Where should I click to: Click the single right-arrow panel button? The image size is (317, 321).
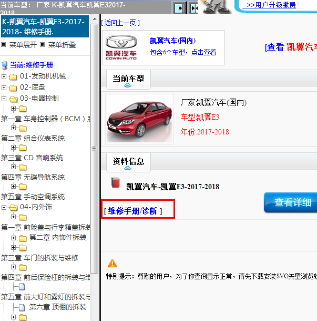point(179,8)
